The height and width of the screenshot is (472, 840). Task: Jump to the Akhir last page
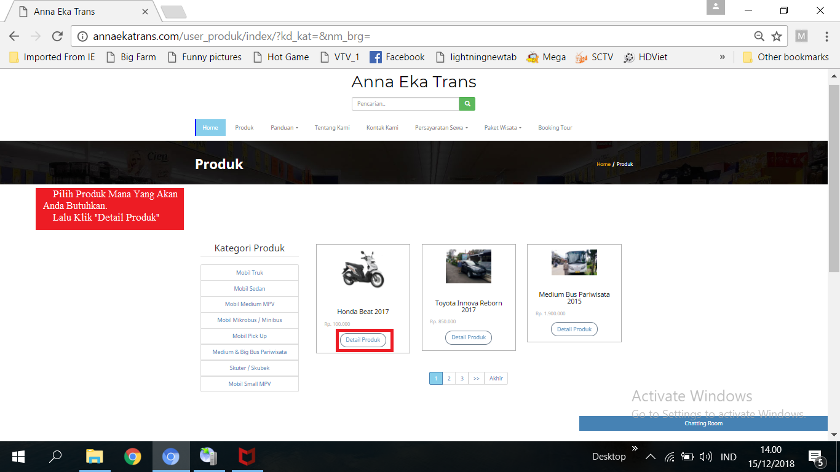pyautogui.click(x=496, y=379)
